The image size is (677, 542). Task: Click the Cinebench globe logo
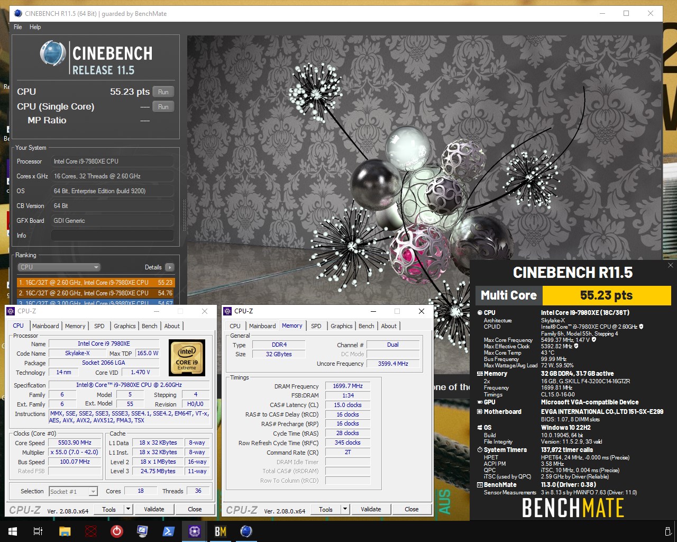(53, 53)
